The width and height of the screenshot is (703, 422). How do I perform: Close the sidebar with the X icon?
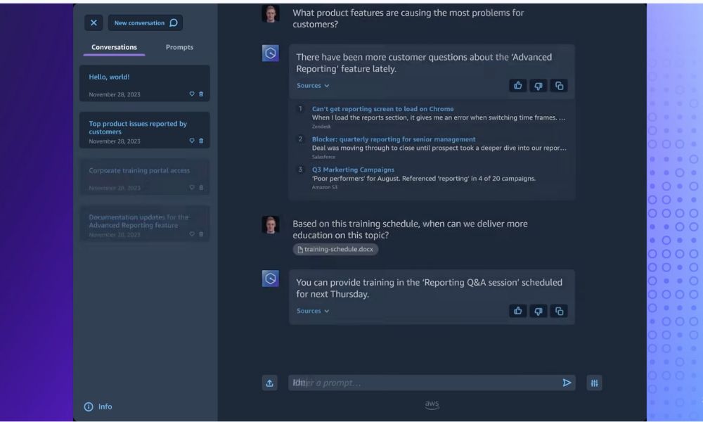click(93, 23)
